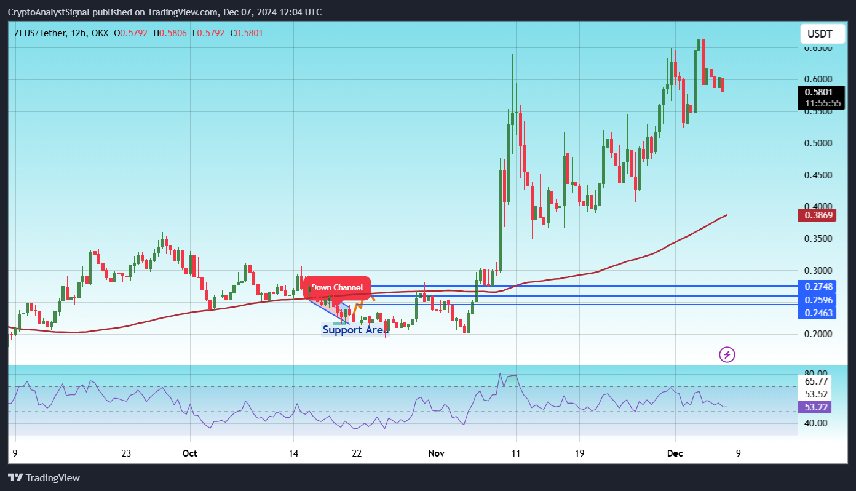The height and width of the screenshot is (491, 856).
Task: Click the purple lightning bolt icon
Action: pos(727,354)
